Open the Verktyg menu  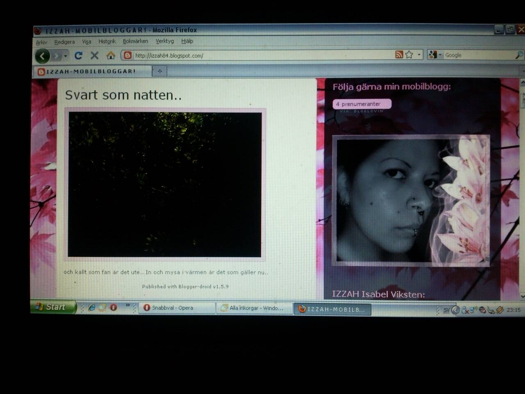click(x=165, y=41)
